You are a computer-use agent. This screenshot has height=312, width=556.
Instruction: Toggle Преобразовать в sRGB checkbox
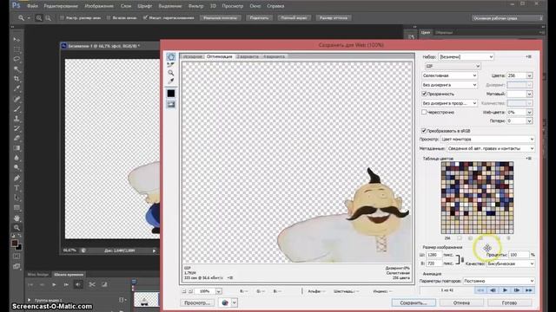[x=424, y=131]
